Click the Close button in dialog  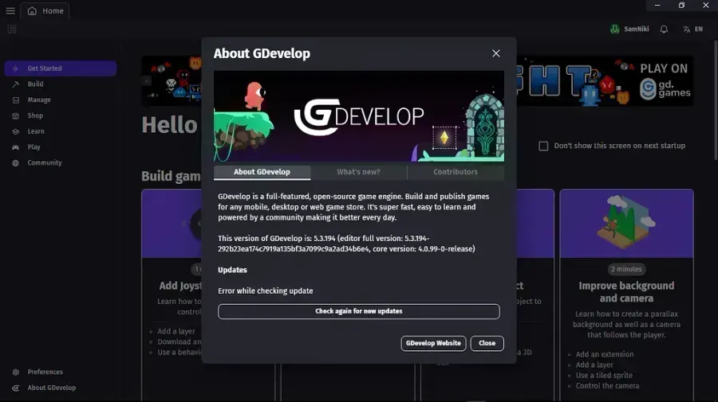pyautogui.click(x=487, y=343)
